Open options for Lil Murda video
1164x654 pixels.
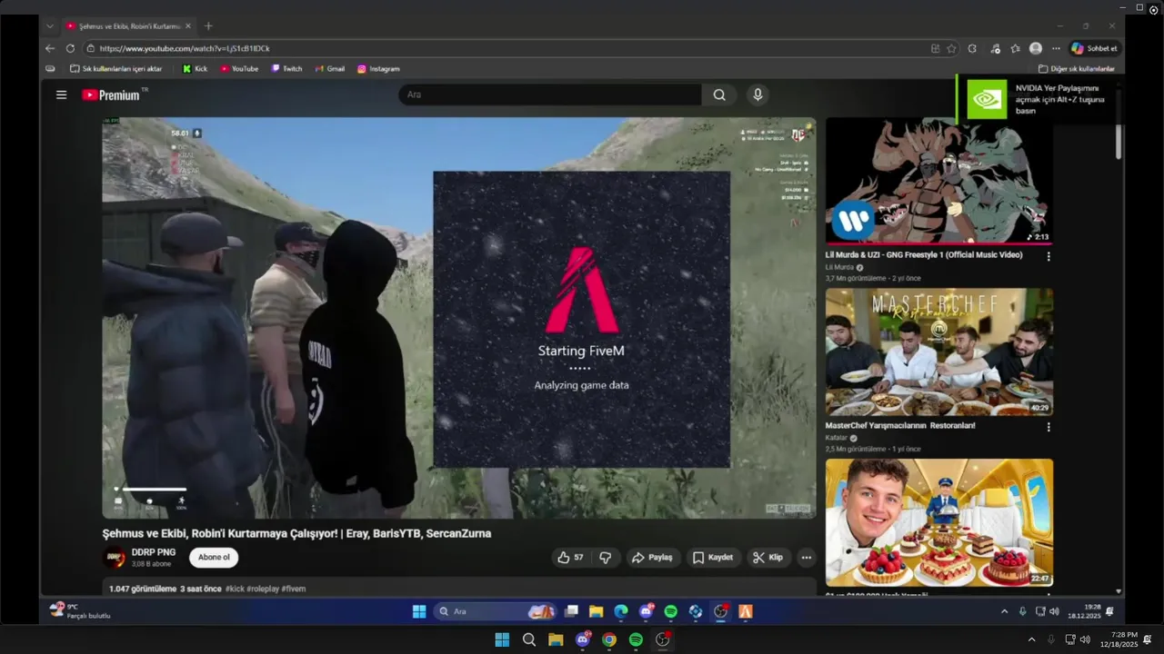tap(1048, 256)
